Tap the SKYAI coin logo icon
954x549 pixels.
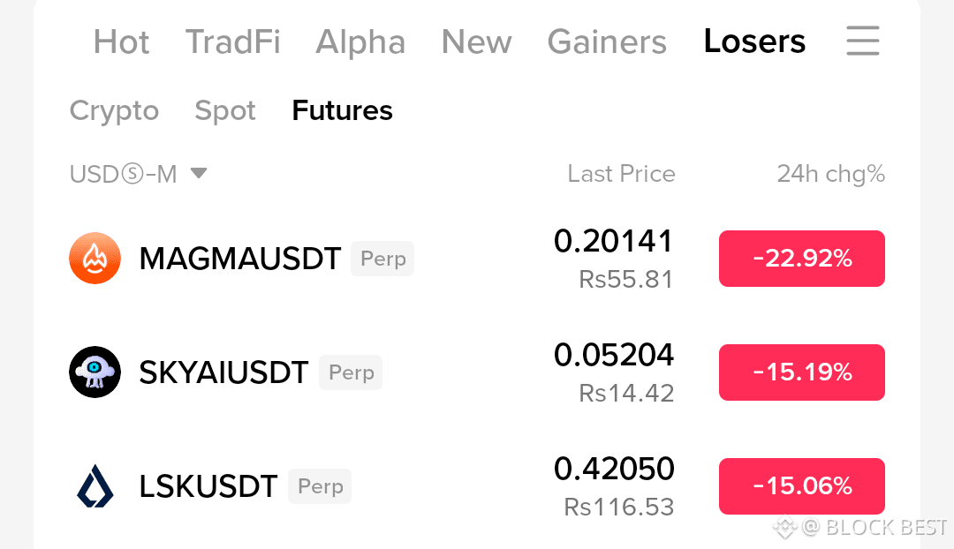[95, 372]
